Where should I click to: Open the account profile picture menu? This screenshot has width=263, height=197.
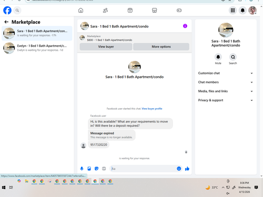point(252,11)
